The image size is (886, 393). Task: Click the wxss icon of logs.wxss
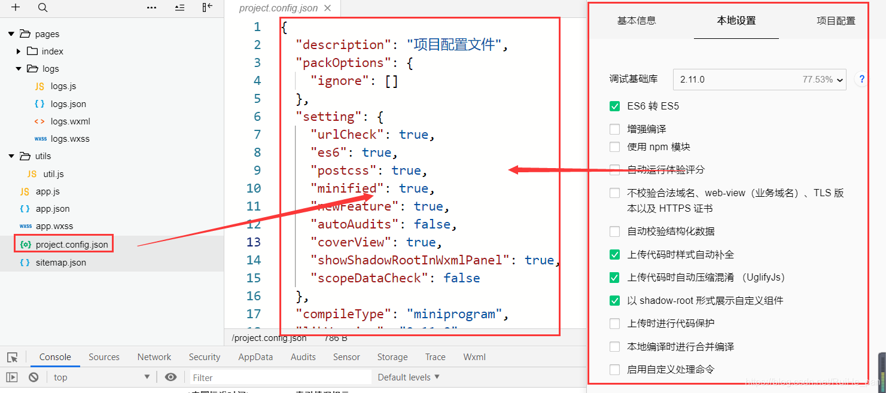click(x=40, y=139)
